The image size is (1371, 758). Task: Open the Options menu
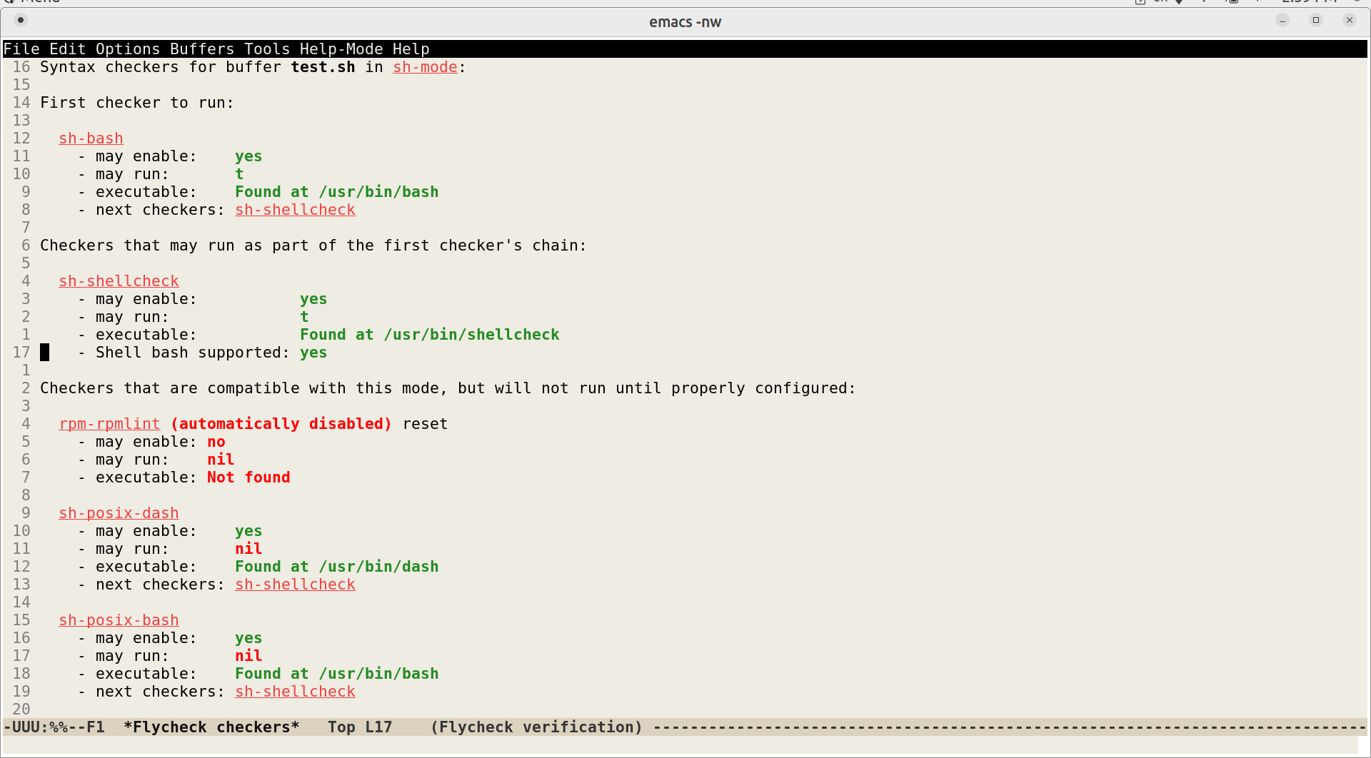128,49
